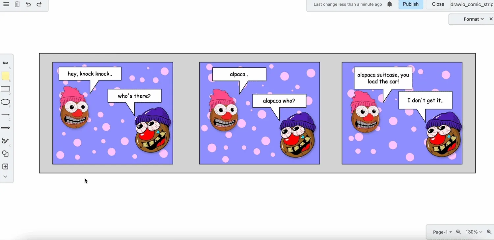This screenshot has width=494, height=240.
Task: Select the Text tool in the sidebar
Action: pyautogui.click(x=5, y=63)
